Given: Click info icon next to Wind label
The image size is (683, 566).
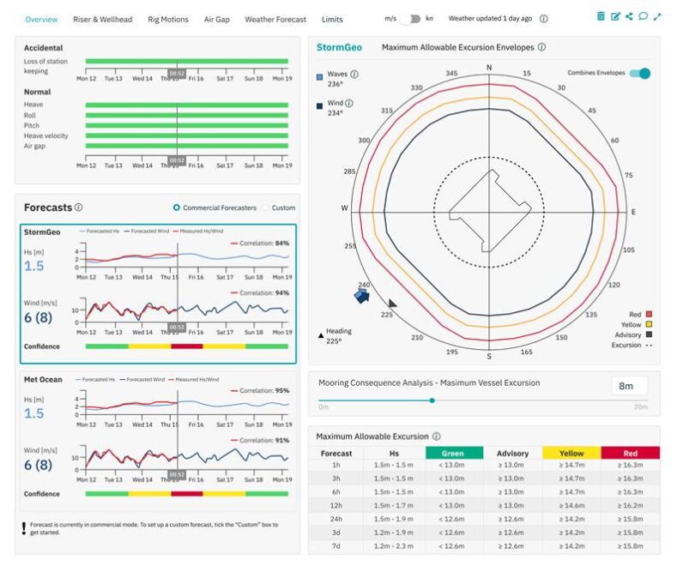Looking at the screenshot, I should (349, 103).
